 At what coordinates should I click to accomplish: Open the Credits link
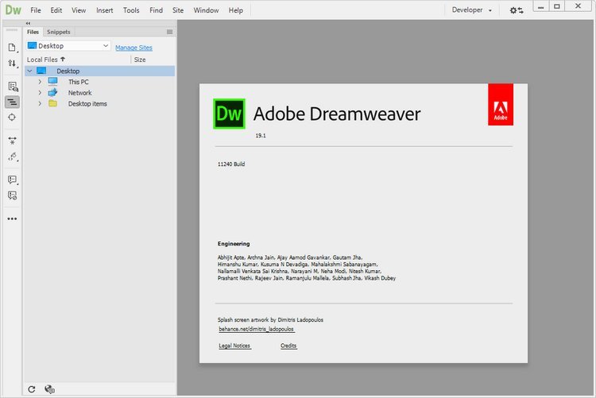click(x=288, y=346)
